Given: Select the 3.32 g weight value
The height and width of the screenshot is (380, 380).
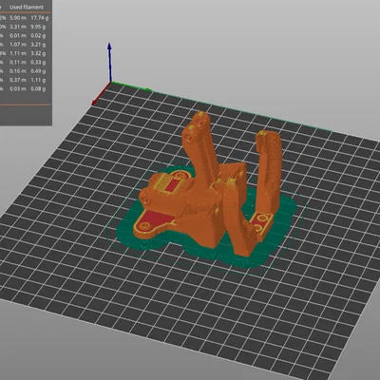Looking at the screenshot, I should (38, 53).
